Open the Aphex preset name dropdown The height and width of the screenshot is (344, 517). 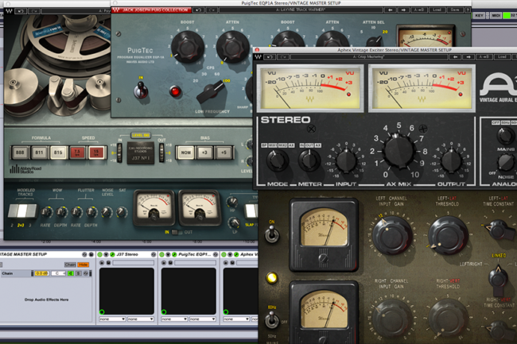click(x=366, y=58)
